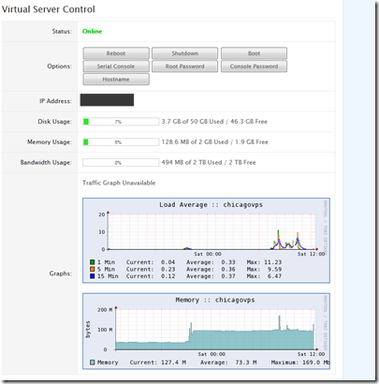This screenshot has width=379, height=384.
Task: Click the Disk Usage progress bar
Action: (121, 122)
